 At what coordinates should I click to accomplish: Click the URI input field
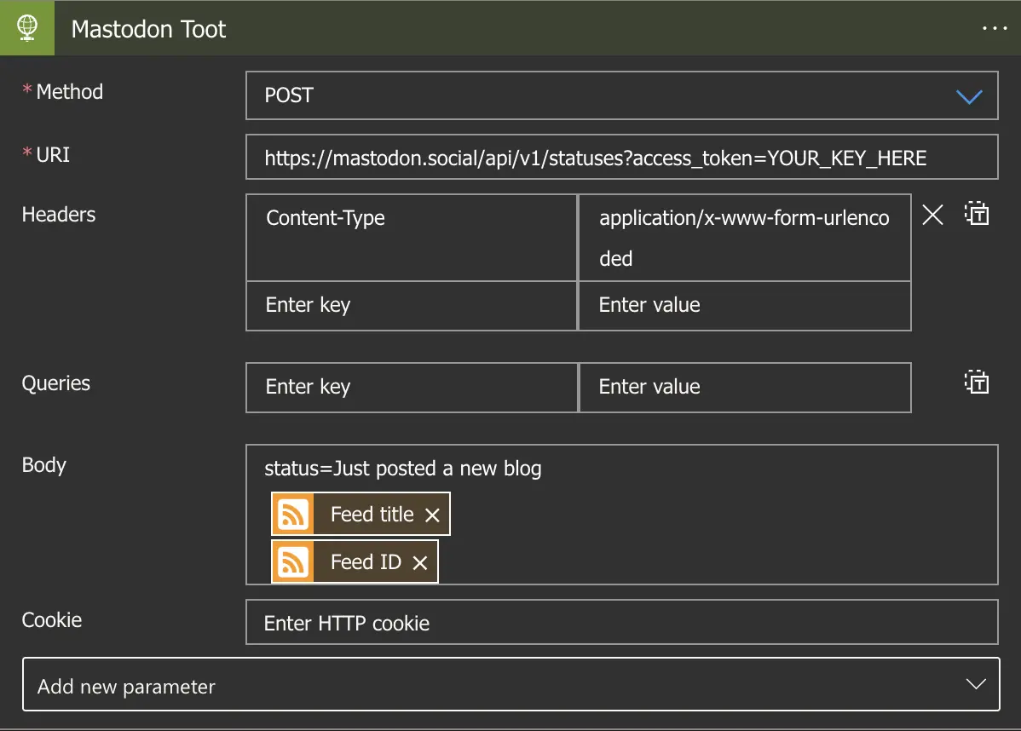[622, 157]
